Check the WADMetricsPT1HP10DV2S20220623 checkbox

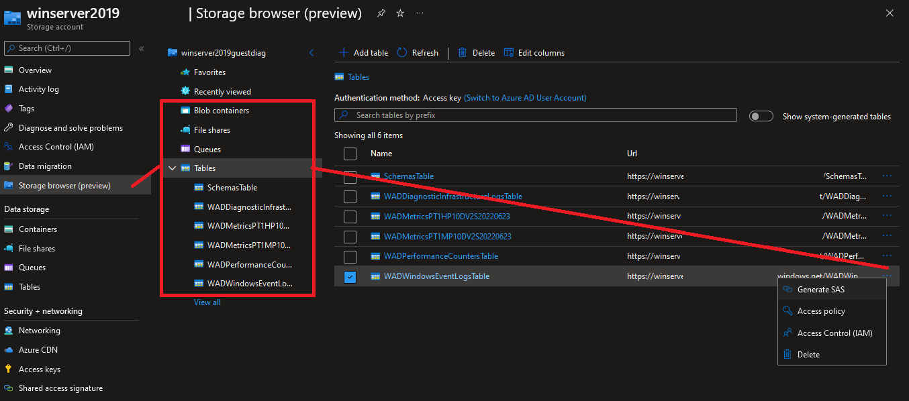coord(350,217)
